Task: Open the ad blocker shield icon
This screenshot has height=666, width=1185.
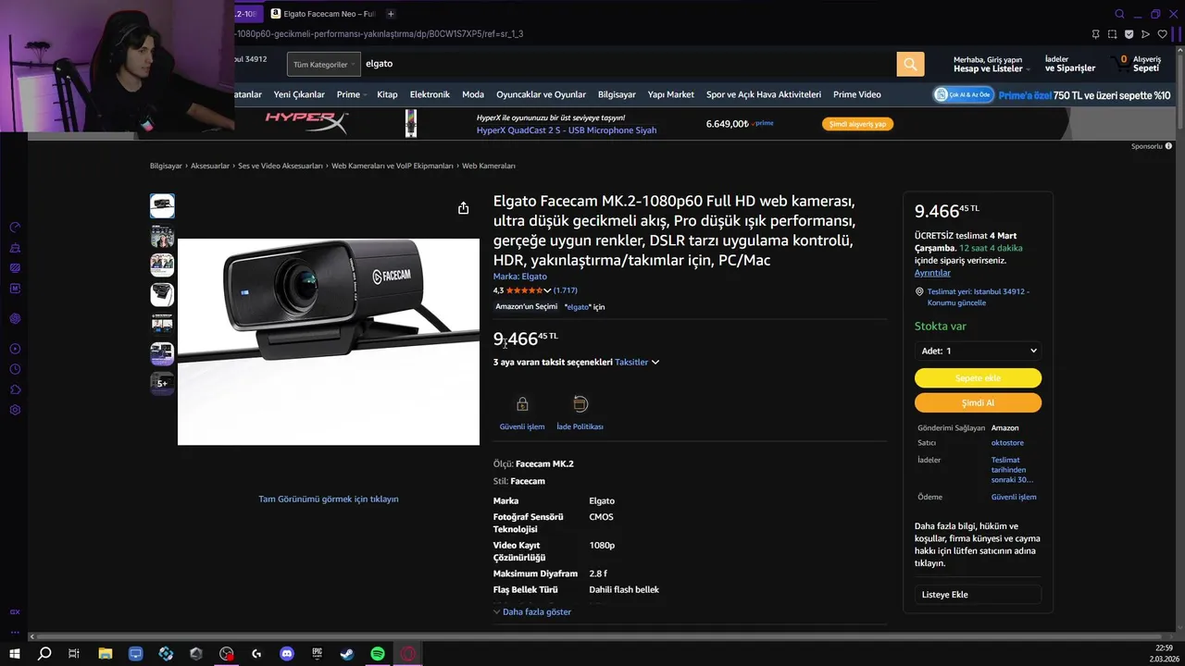Action: (x=1129, y=34)
